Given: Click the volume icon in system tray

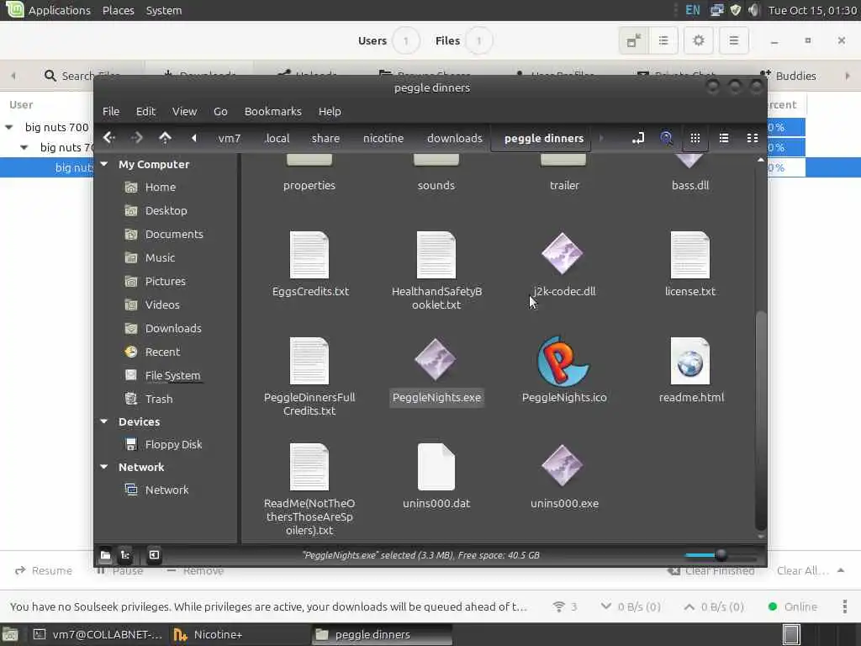Looking at the screenshot, I should [754, 10].
